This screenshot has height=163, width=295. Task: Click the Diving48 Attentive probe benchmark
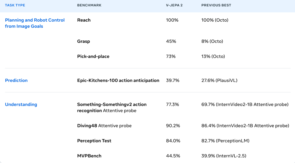(104, 126)
